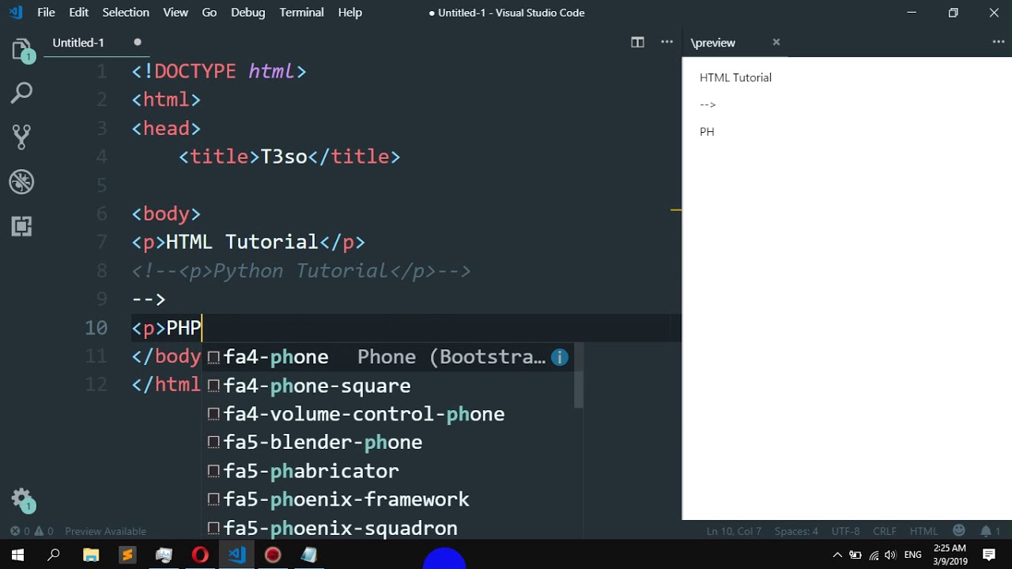Open the Go menu
This screenshot has width=1012, height=569.
tap(210, 13)
